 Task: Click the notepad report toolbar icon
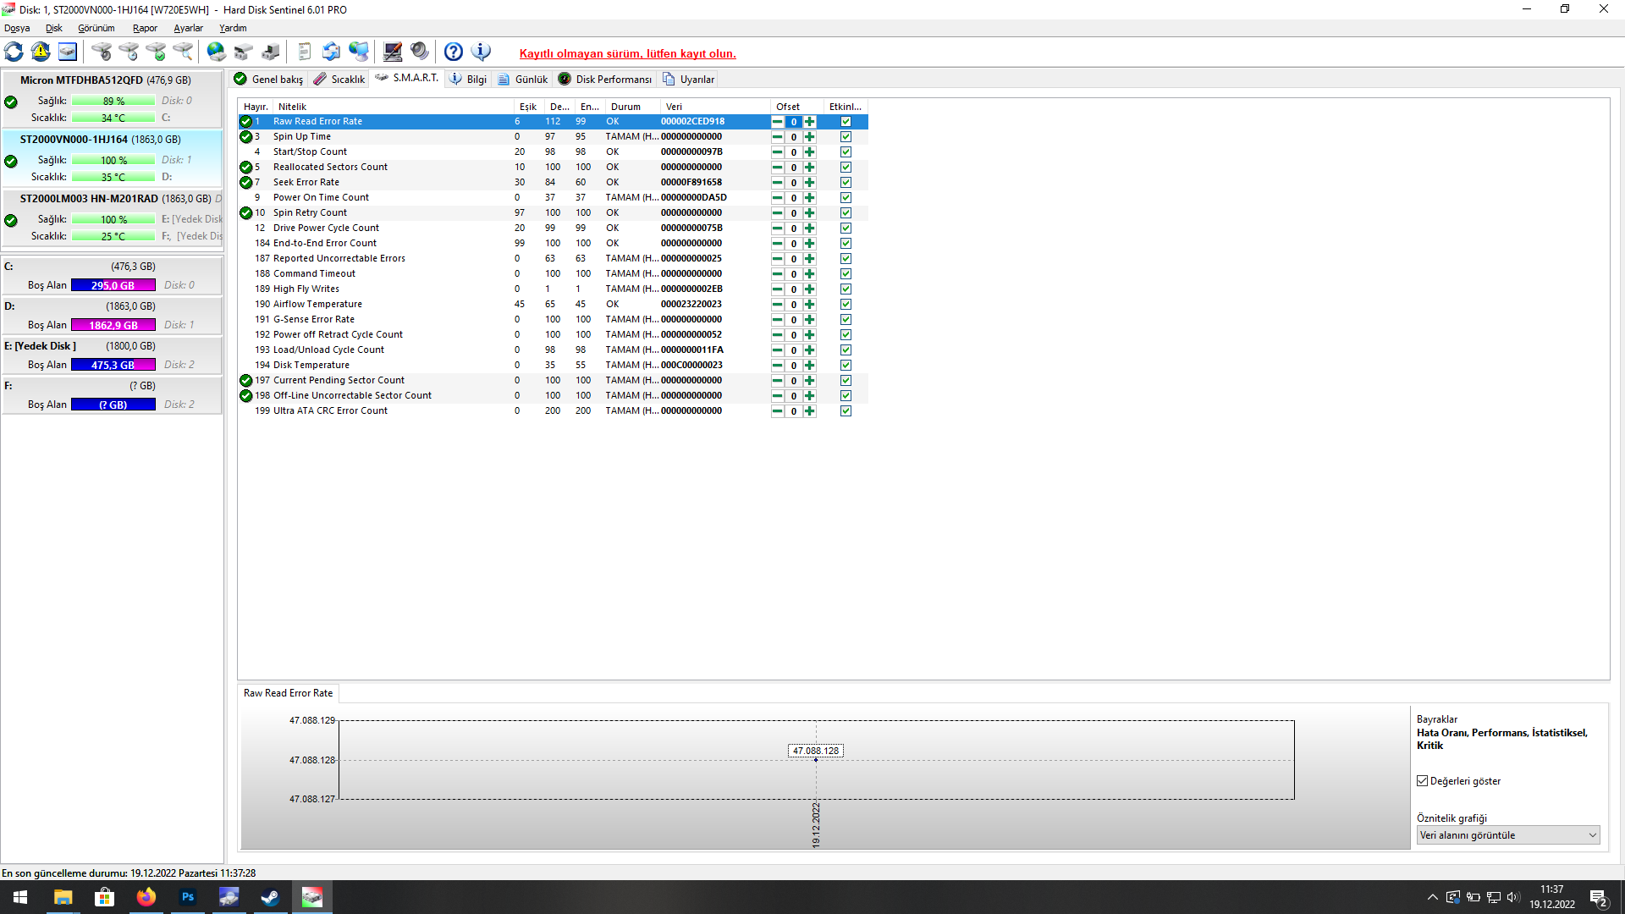305,52
